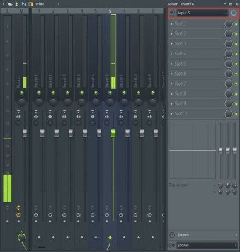
Task: Toggle the blue waveform view icon
Action: tap(24, 4)
